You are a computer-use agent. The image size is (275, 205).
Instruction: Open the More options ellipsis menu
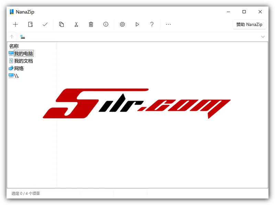coord(168,24)
